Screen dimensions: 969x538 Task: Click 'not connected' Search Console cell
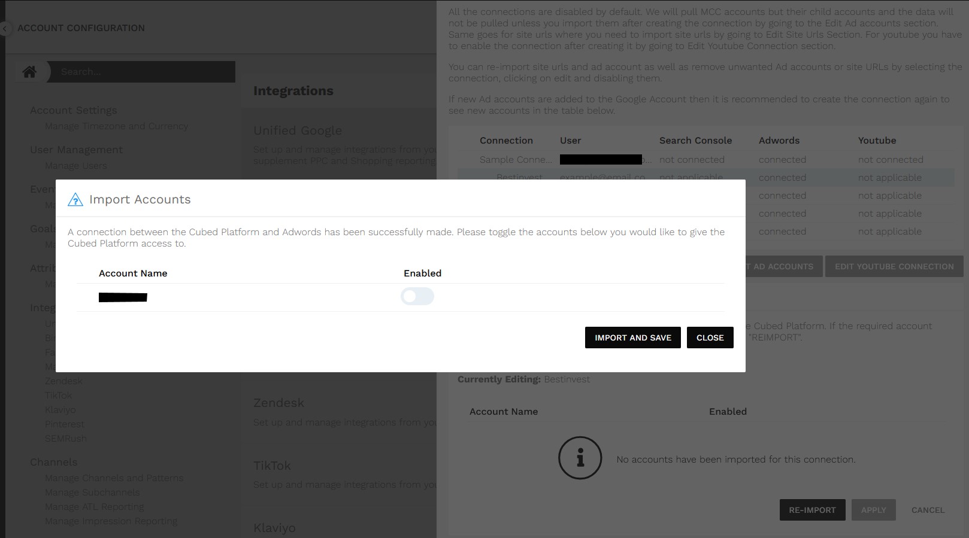coord(692,160)
